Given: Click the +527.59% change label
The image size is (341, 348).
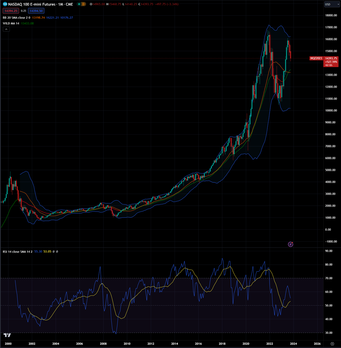Looking at the screenshot, I should [x=331, y=62].
